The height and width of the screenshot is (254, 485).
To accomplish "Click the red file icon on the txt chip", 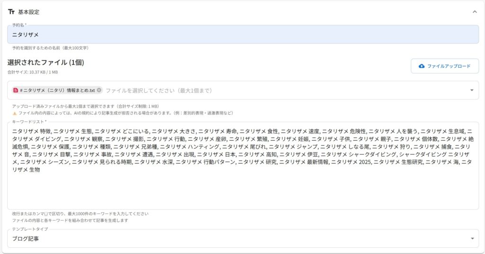I will point(16,90).
